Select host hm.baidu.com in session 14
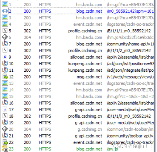The image size is (157, 152). click(x=89, y=90)
